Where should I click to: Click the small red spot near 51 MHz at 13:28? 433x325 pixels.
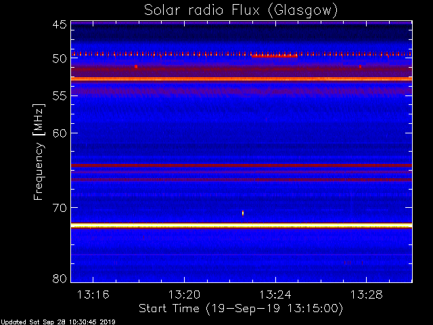[x=360, y=66]
